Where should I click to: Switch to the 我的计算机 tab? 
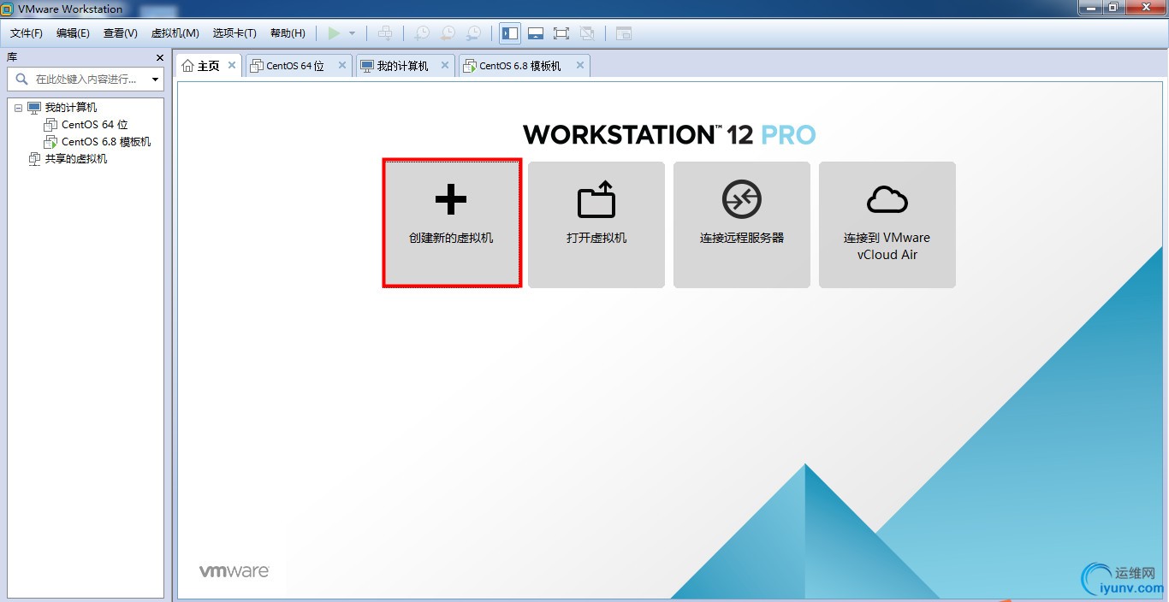tap(402, 66)
